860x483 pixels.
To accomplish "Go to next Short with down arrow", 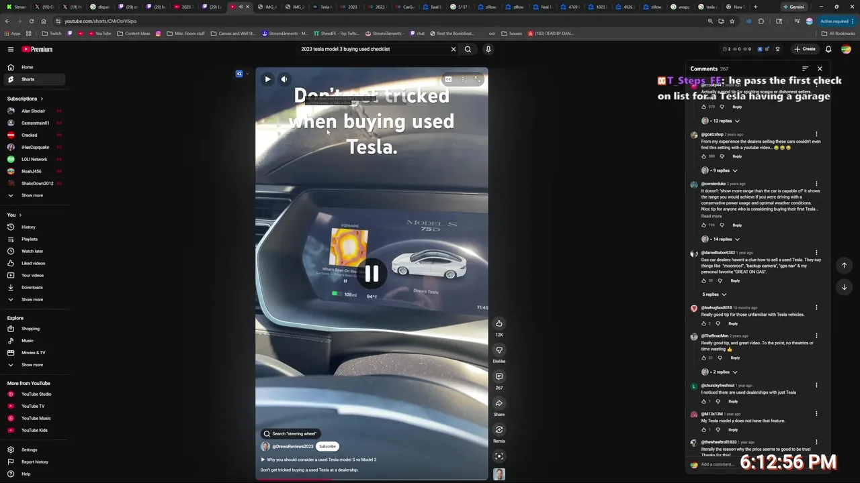I will point(845,287).
